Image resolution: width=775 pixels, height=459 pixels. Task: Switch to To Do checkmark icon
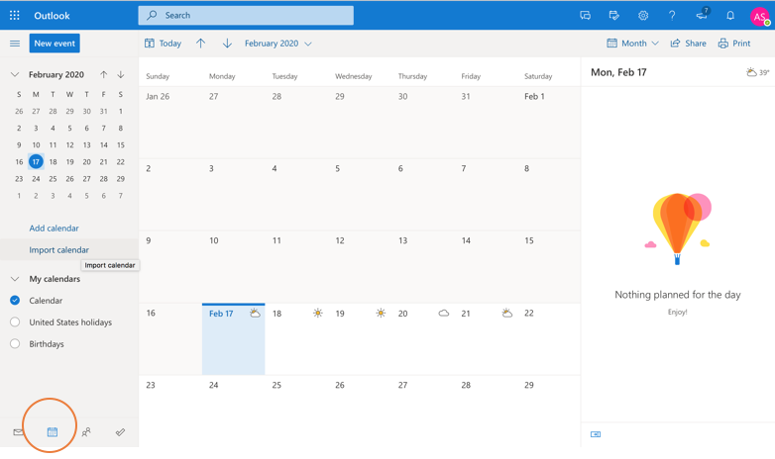120,432
